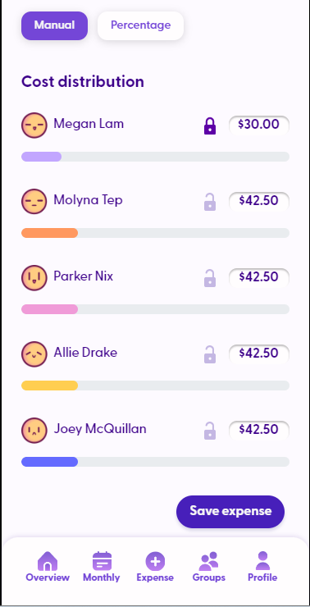The width and height of the screenshot is (310, 607).
Task: Lock Joey McQuillan's amount
Action: coord(210,431)
